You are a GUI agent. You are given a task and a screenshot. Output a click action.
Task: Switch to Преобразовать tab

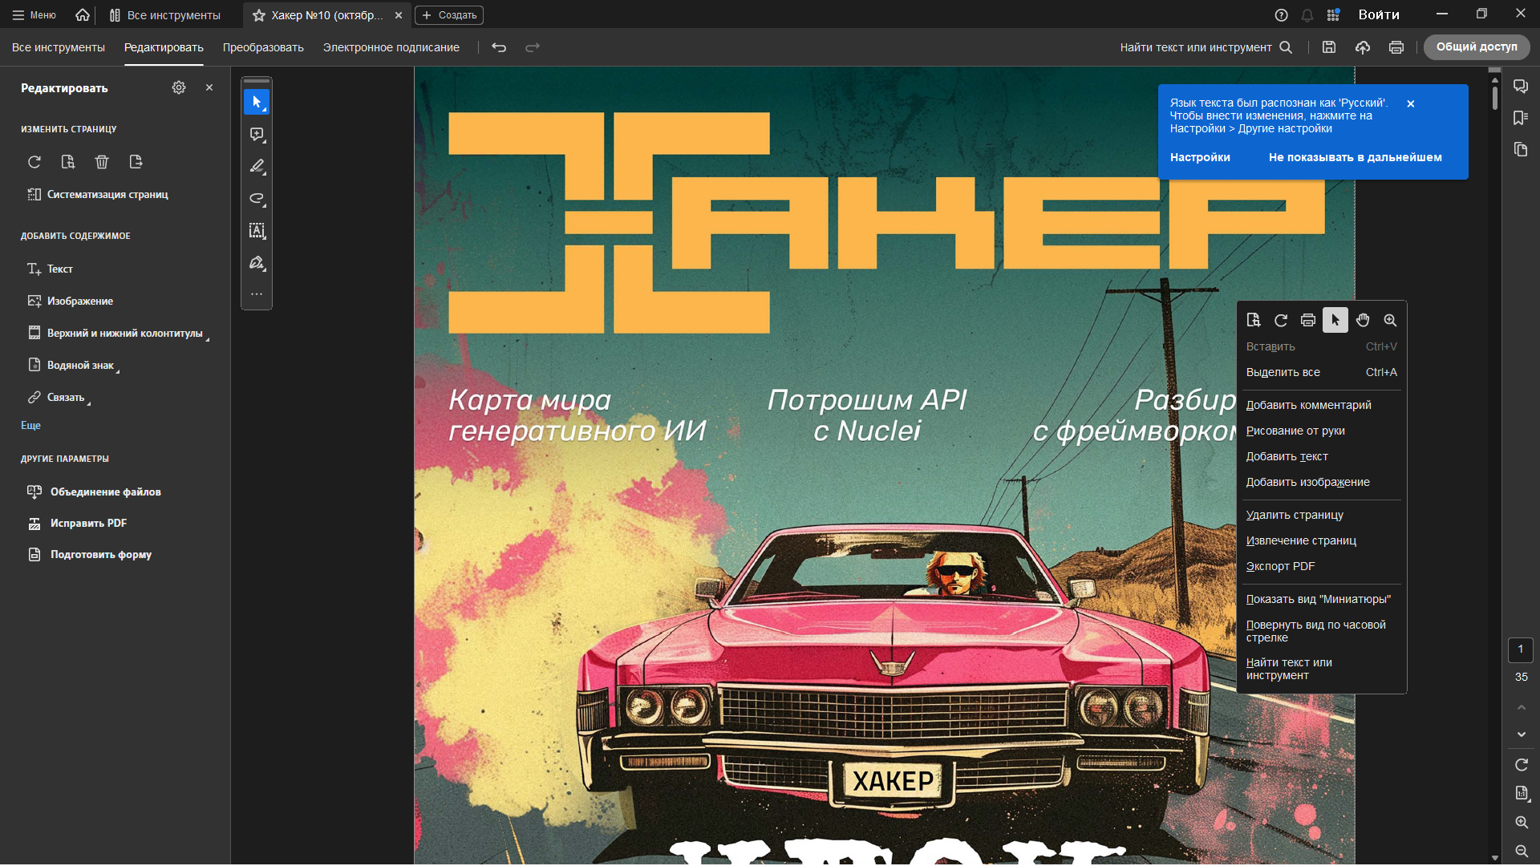(263, 47)
